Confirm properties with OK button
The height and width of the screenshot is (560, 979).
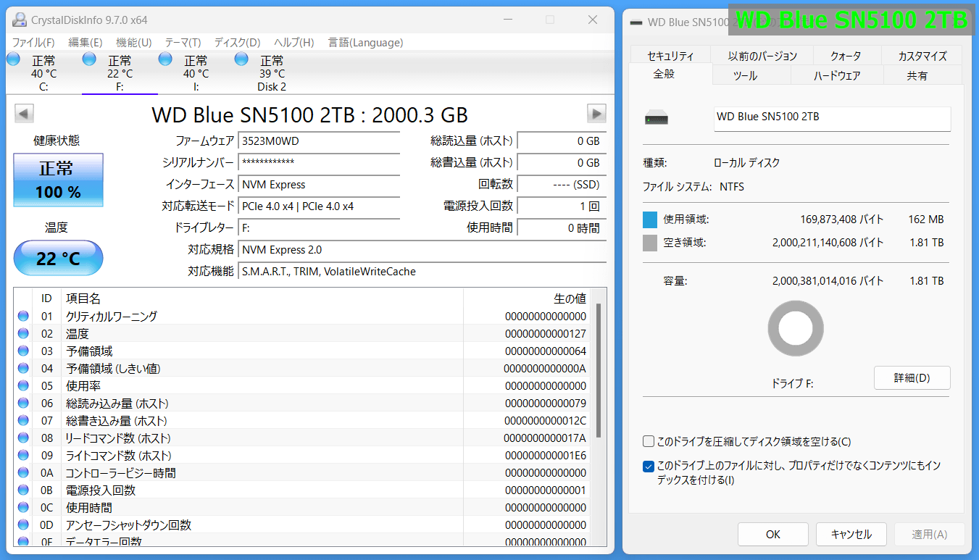pyautogui.click(x=773, y=534)
